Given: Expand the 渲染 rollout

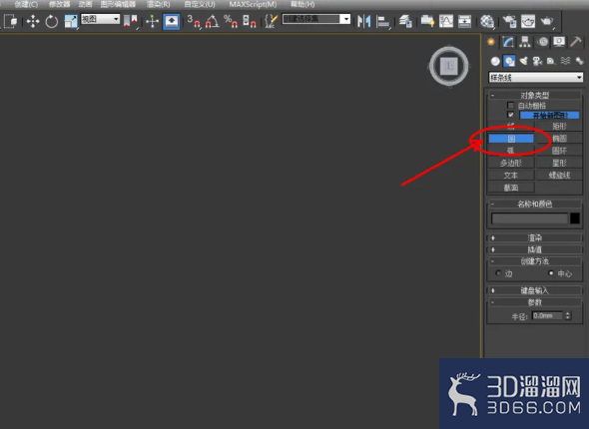Looking at the screenshot, I should point(535,237).
